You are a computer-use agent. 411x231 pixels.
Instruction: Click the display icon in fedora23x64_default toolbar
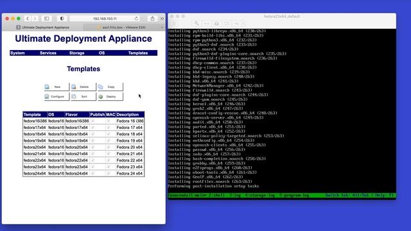click(227, 24)
